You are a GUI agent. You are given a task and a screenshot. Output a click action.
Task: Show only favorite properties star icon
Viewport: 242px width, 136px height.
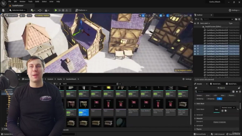[x=237, y=91]
